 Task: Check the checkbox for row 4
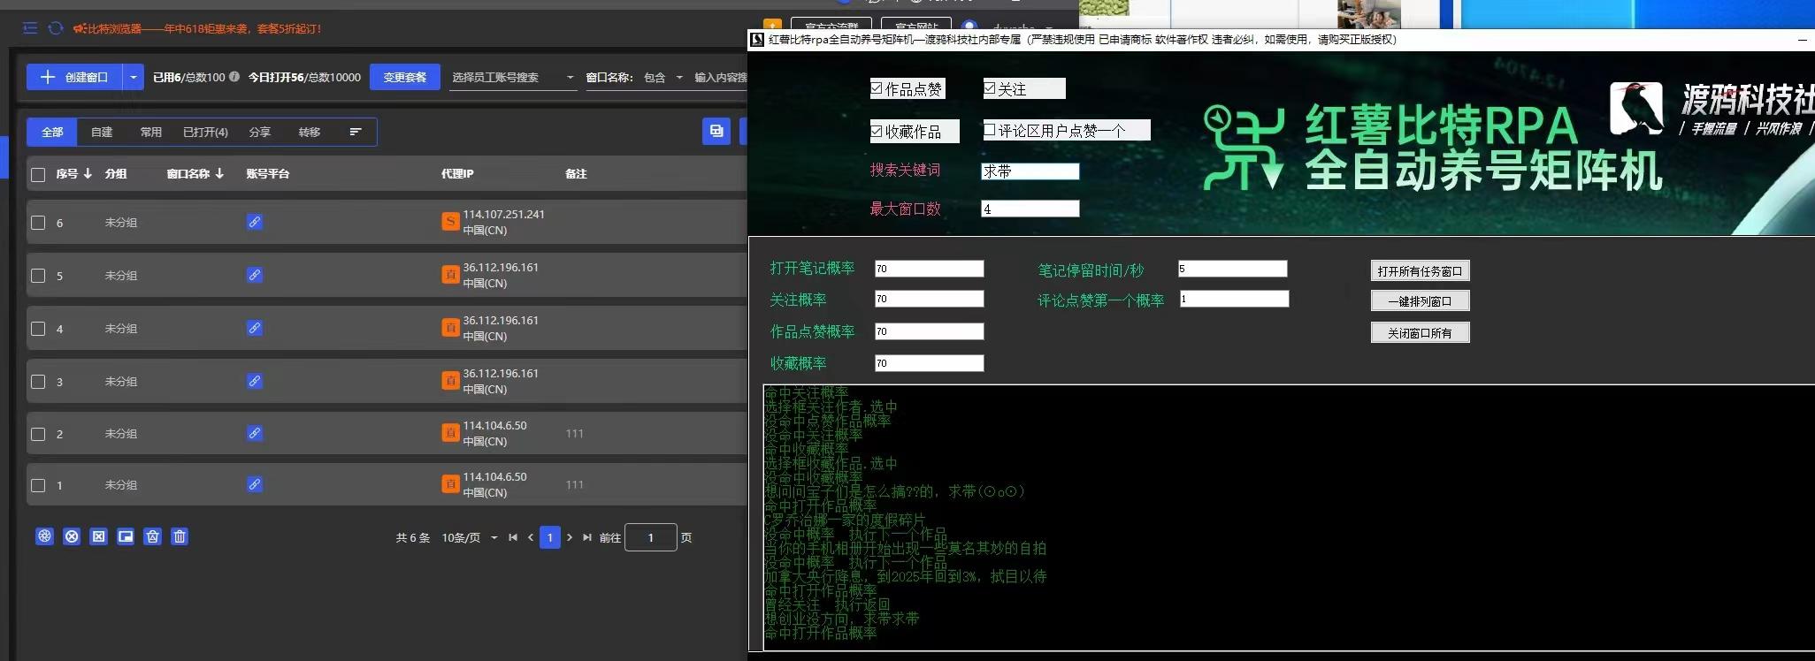(38, 329)
